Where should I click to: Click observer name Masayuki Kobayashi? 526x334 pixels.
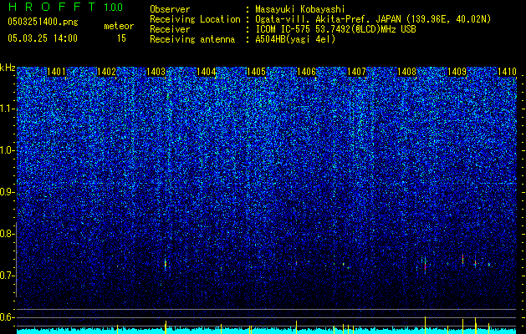tap(300, 10)
